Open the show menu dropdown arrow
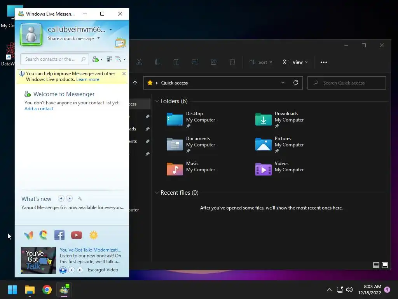The image size is (398, 299). click(124, 59)
